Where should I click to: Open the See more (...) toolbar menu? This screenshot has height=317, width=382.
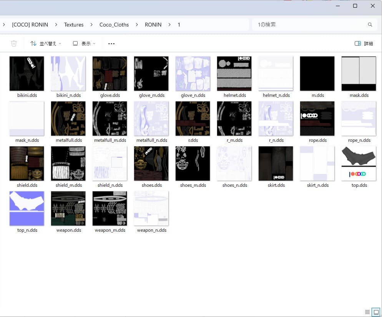point(111,43)
